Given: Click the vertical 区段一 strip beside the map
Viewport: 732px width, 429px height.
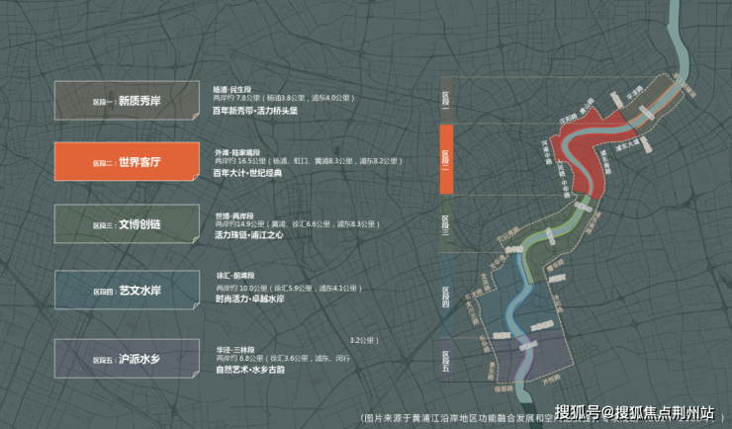Looking at the screenshot, I should 446,100.
